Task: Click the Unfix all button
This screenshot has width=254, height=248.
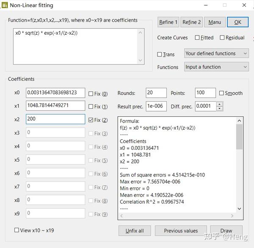Action: tap(135, 231)
